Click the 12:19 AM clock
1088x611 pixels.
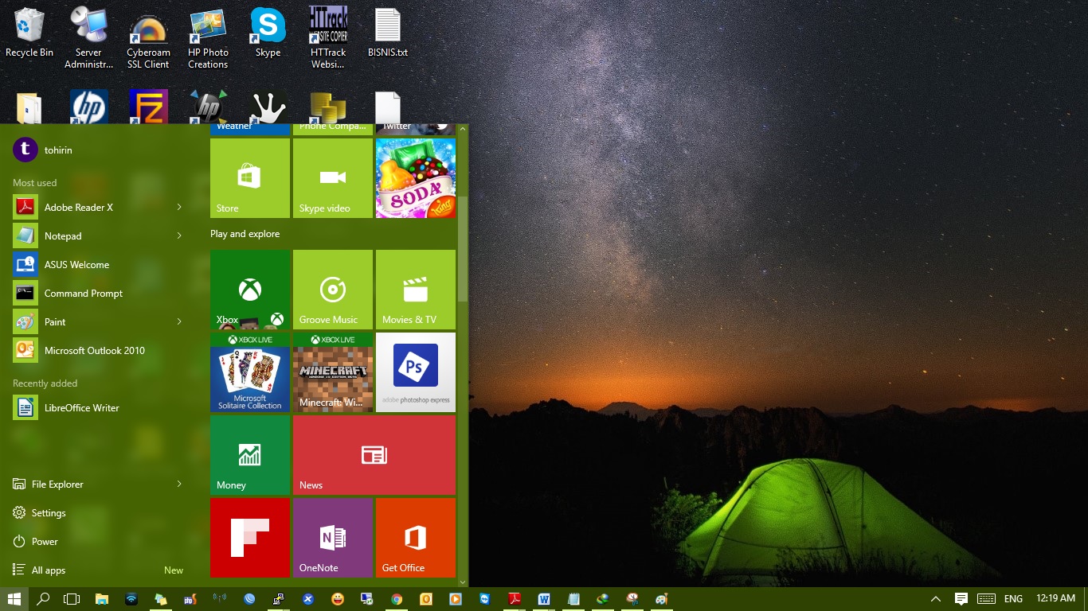(x=1056, y=598)
